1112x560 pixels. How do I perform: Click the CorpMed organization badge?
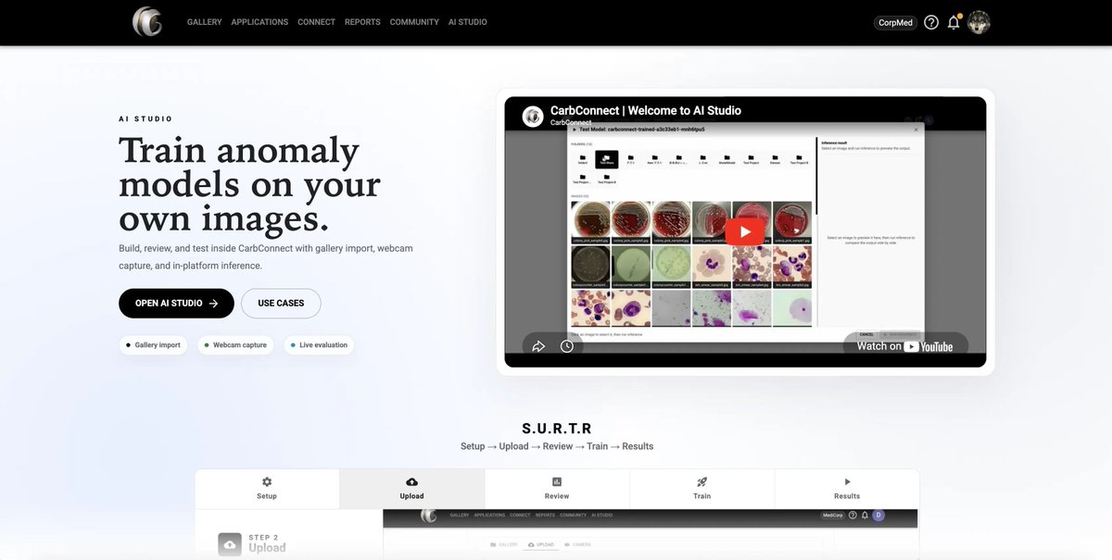(895, 22)
